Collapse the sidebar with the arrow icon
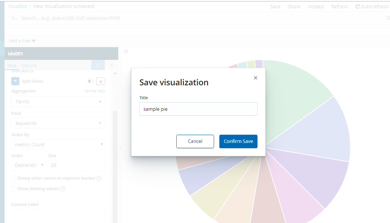Screen dimensions: 390x223 coord(126,51)
